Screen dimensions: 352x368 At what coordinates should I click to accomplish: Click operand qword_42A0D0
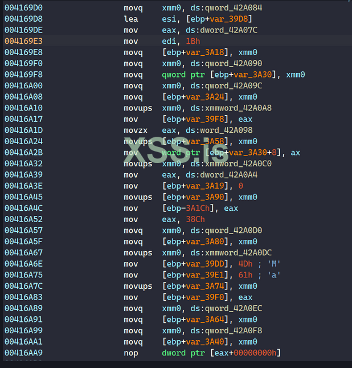234,231
